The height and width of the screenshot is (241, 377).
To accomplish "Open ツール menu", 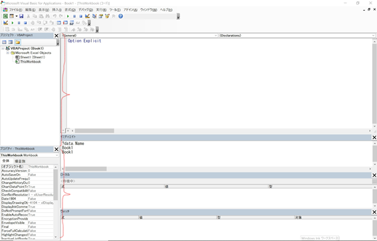I will (x=115, y=10).
